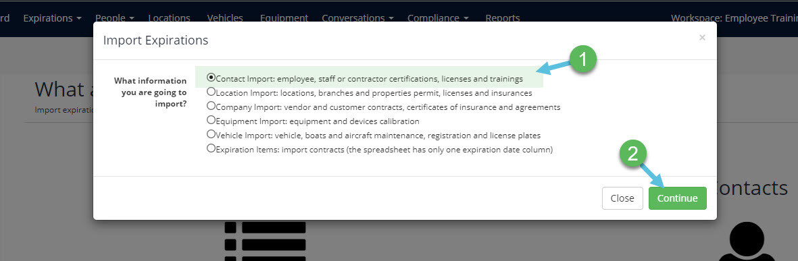
Task: Select the Contact Import radio button
Action: pyautogui.click(x=211, y=78)
